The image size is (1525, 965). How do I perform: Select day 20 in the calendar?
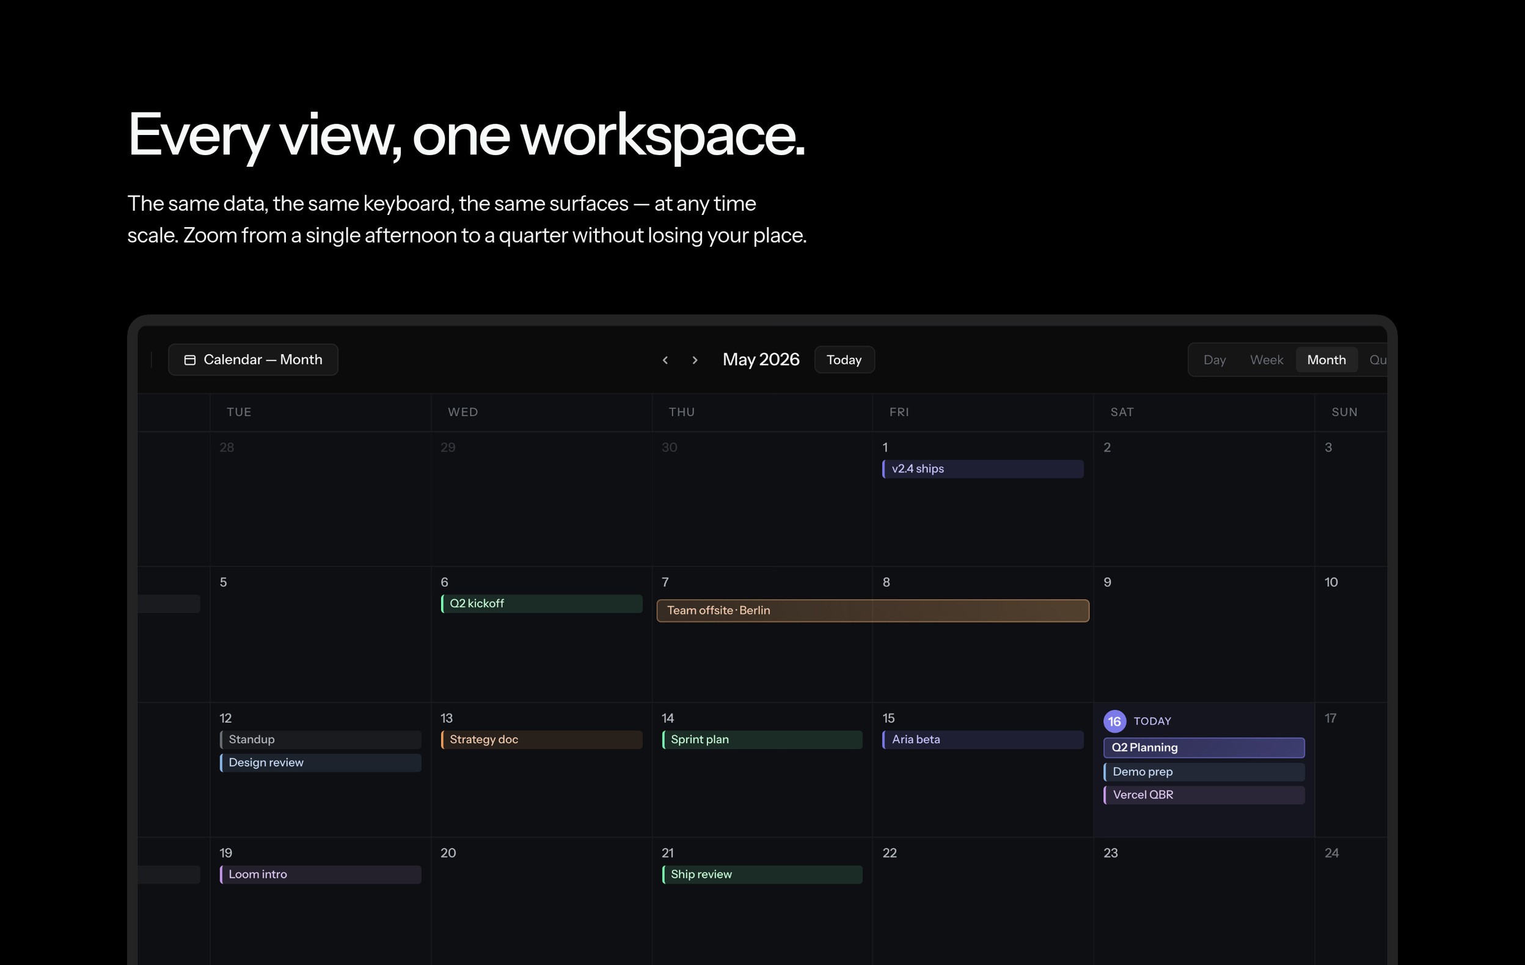448,853
